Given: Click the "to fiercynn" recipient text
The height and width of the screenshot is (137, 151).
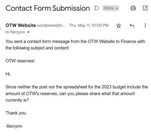Looking at the screenshot, I should tap(15, 32).
